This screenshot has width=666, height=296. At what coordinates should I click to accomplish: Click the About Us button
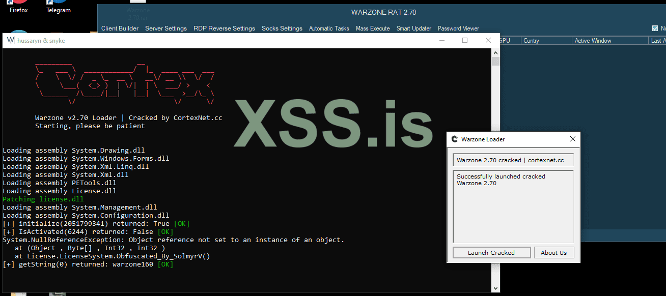554,253
